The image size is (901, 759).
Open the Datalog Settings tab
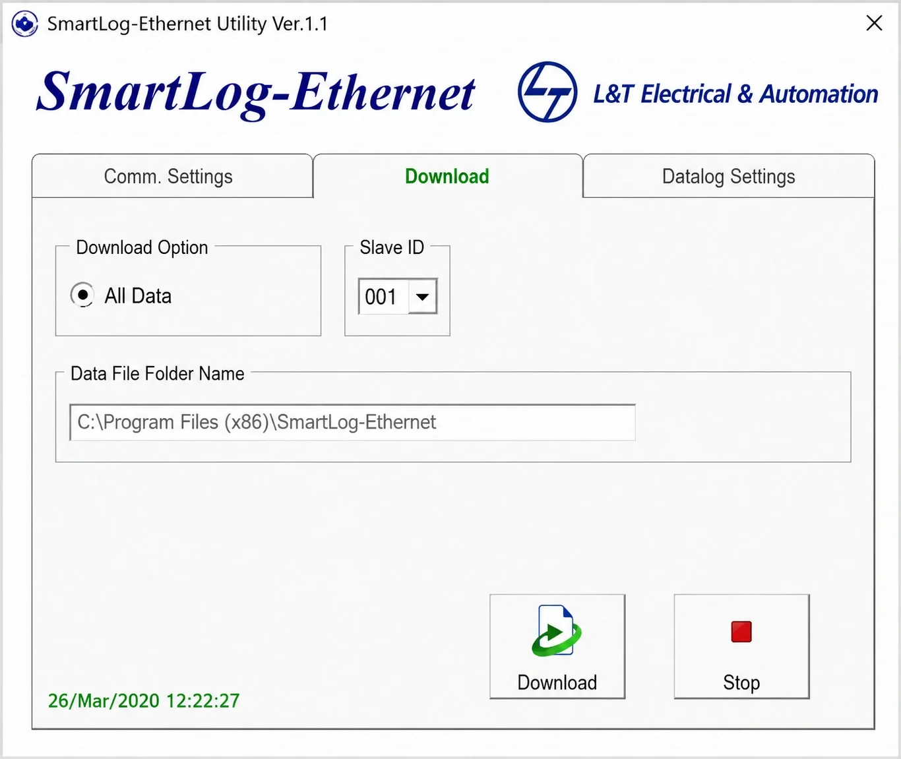[729, 176]
